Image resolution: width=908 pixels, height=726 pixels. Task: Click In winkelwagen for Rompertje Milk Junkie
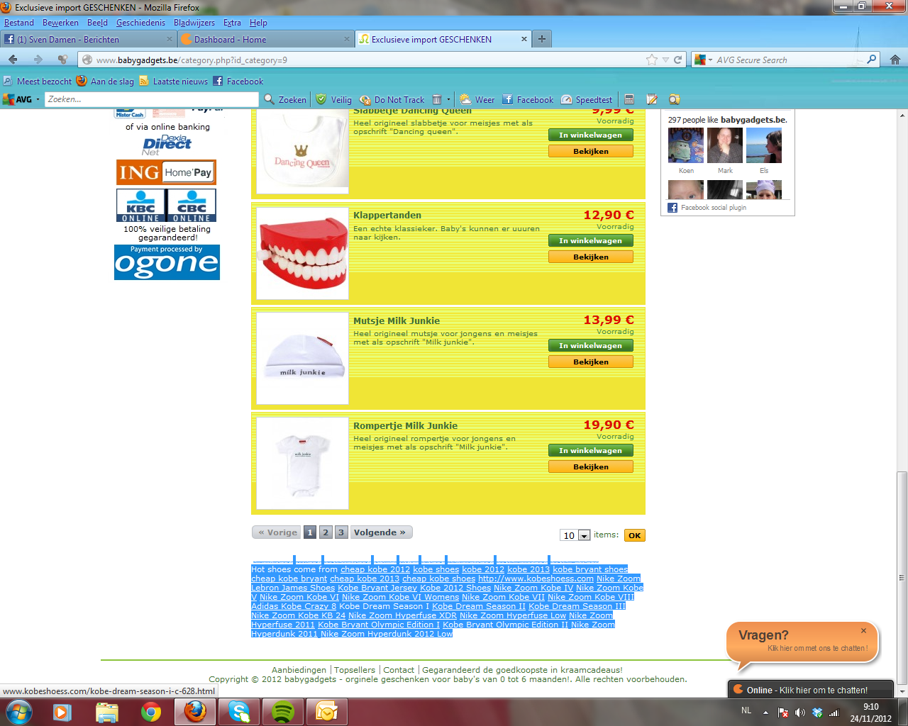tap(591, 451)
